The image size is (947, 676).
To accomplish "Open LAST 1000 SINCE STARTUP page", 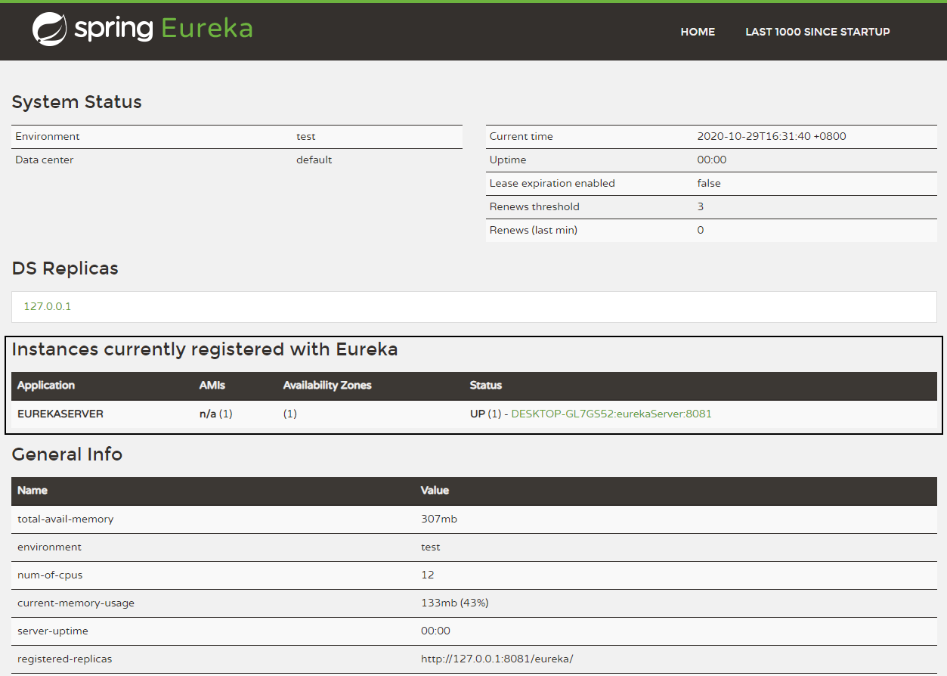I will coord(817,32).
